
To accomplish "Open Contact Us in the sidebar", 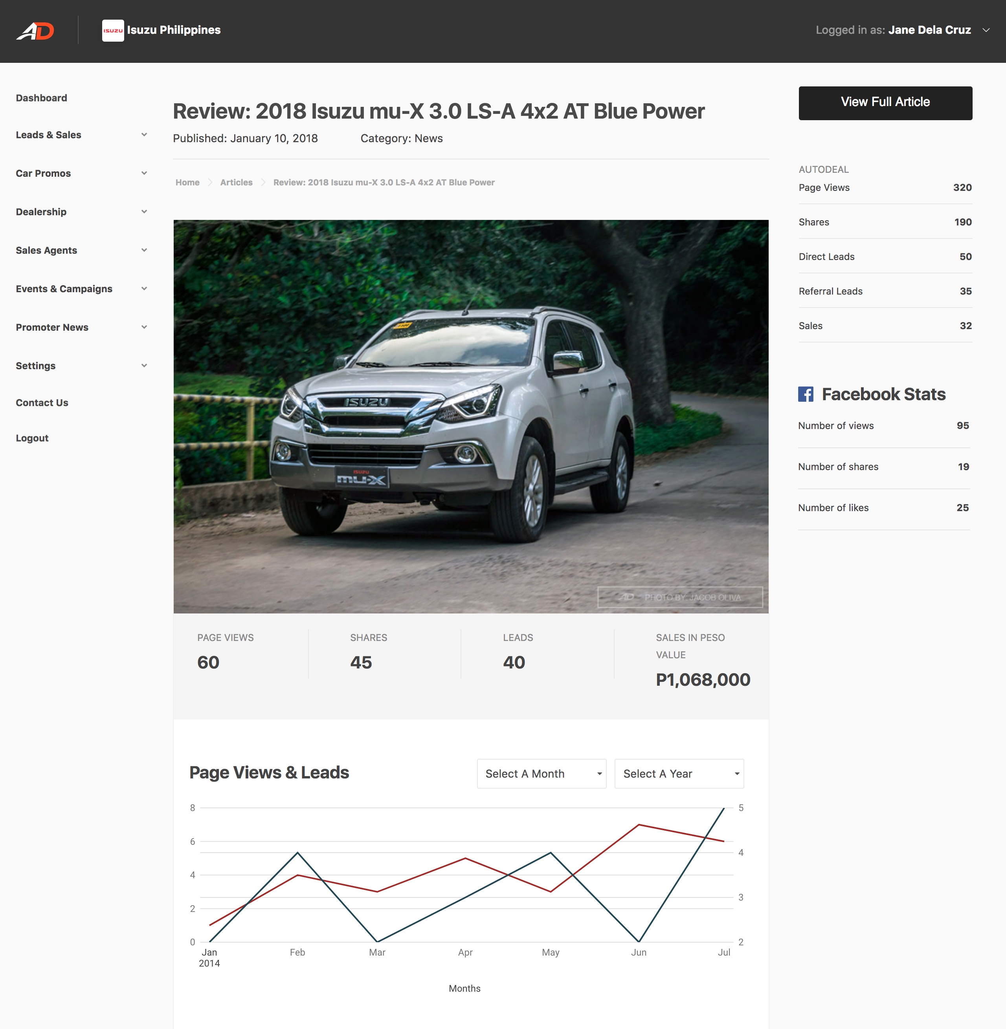I will pos(42,403).
